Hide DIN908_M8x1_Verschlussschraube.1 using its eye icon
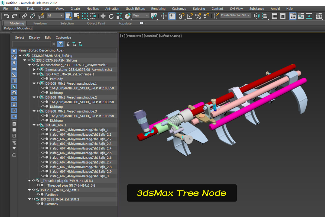 click(38, 84)
